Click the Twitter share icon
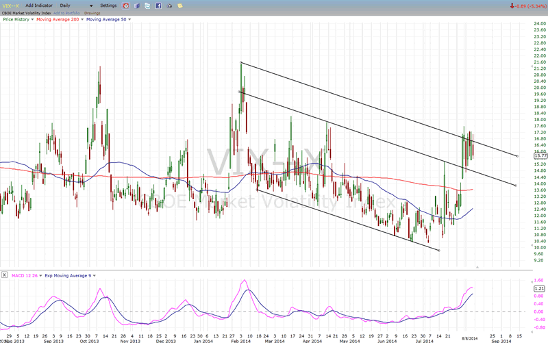The image size is (548, 343). (x=147, y=5)
